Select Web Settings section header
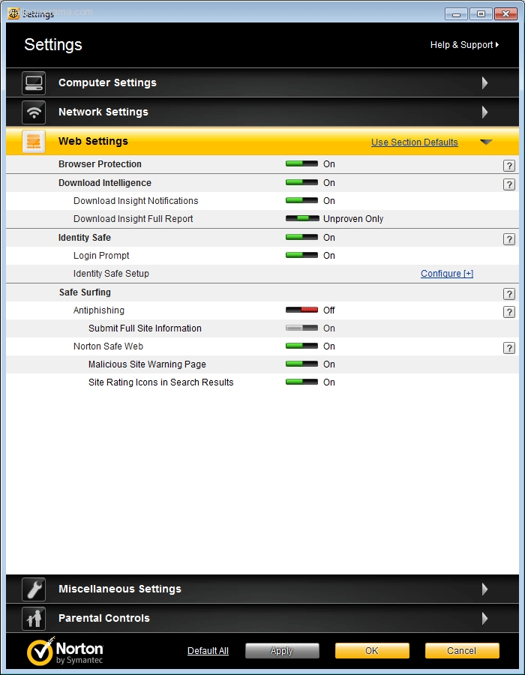 (262, 142)
